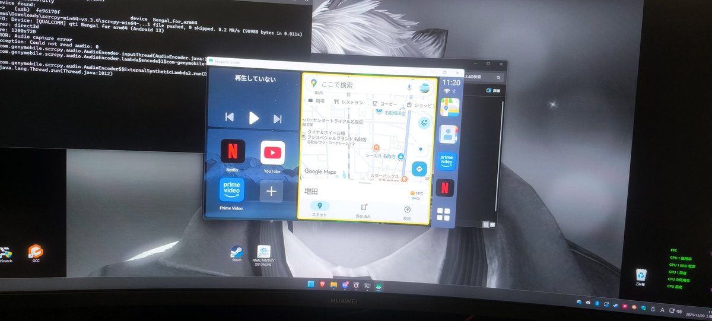
Task: Select the コーヒー category chip
Action: coord(386,103)
